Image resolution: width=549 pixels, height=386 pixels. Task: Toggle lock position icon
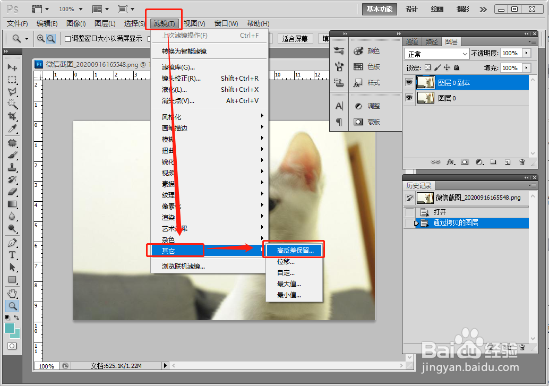(x=447, y=67)
